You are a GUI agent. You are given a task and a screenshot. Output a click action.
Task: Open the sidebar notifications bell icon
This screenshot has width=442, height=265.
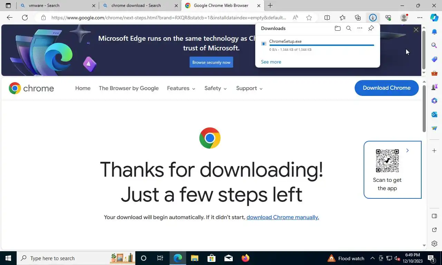pyautogui.click(x=434, y=32)
